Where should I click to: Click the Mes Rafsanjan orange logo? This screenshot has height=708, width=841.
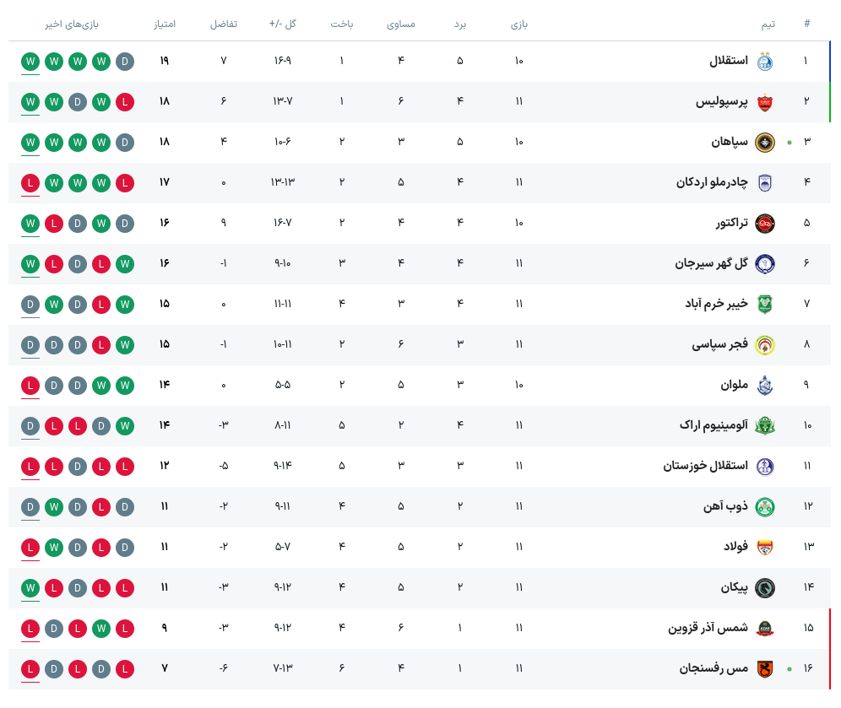pyautogui.click(x=764, y=669)
